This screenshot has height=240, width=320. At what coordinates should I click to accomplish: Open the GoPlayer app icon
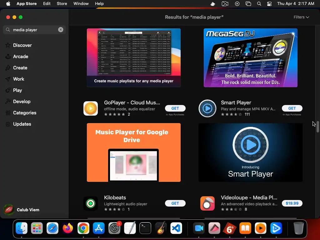[91, 108]
